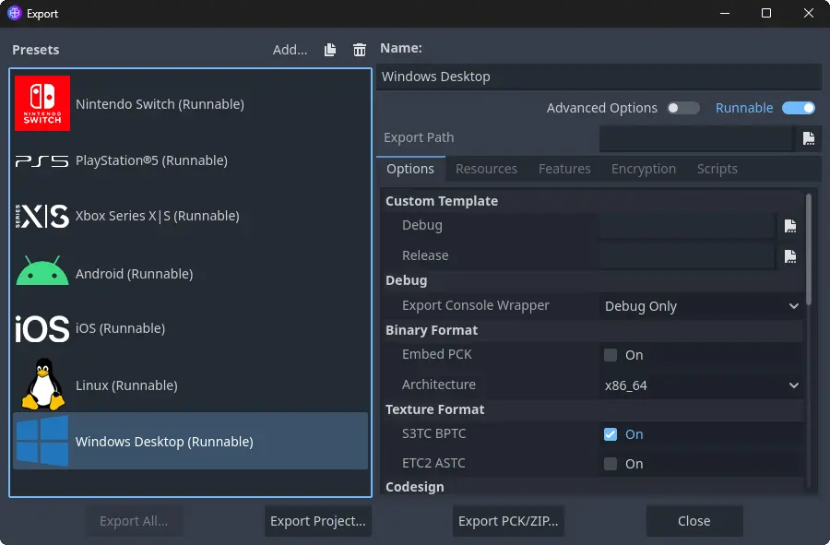Switch to the Resources tab
This screenshot has height=545, width=830.
(x=486, y=169)
